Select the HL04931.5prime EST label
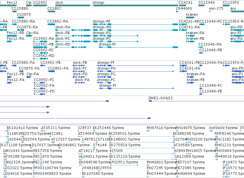The height and width of the screenshot is (178, 244). [93, 157]
